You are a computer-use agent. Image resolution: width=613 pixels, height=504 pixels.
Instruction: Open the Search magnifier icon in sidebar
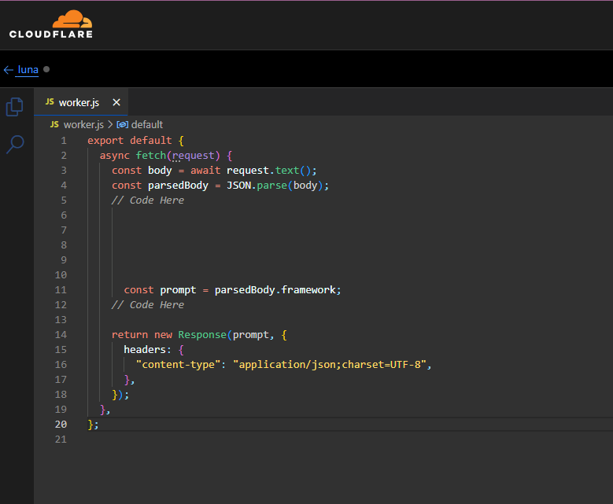(x=15, y=144)
